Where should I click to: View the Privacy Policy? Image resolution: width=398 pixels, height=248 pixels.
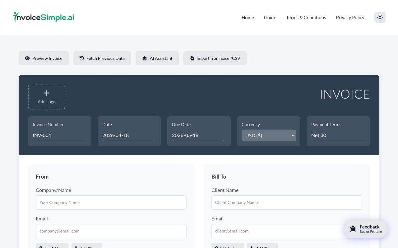350,17
